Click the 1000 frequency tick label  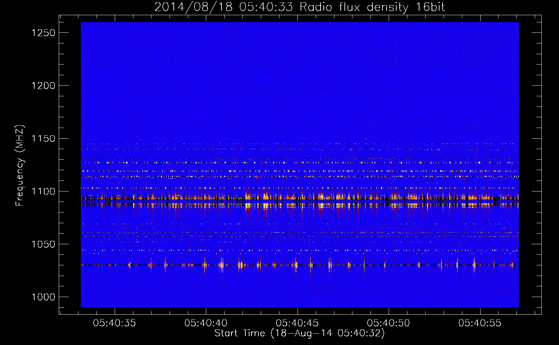click(44, 297)
